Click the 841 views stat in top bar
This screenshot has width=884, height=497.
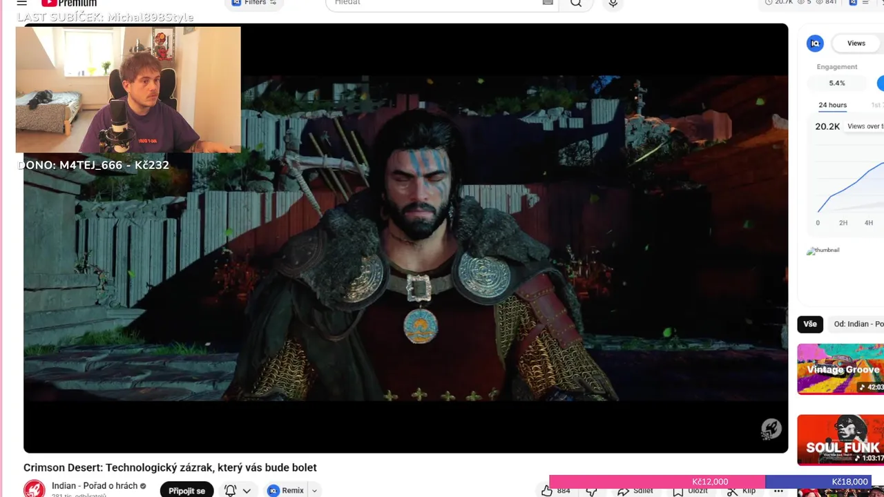(x=826, y=3)
